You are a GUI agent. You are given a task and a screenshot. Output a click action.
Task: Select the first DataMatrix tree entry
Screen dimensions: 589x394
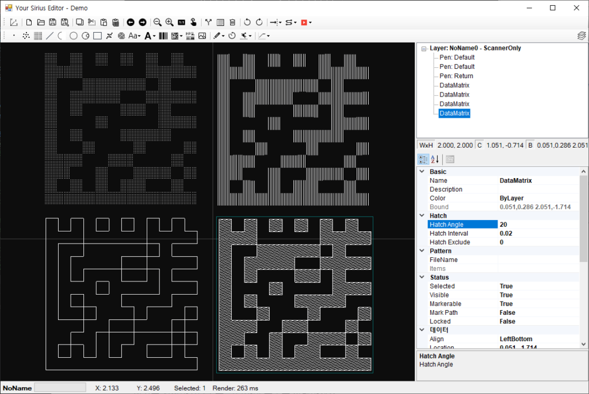(454, 85)
